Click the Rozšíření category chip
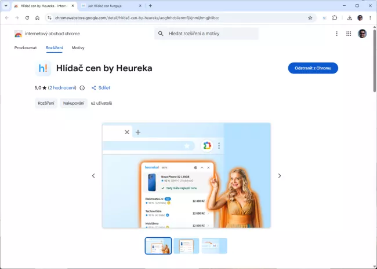This screenshot has width=377, height=269. 46,103
